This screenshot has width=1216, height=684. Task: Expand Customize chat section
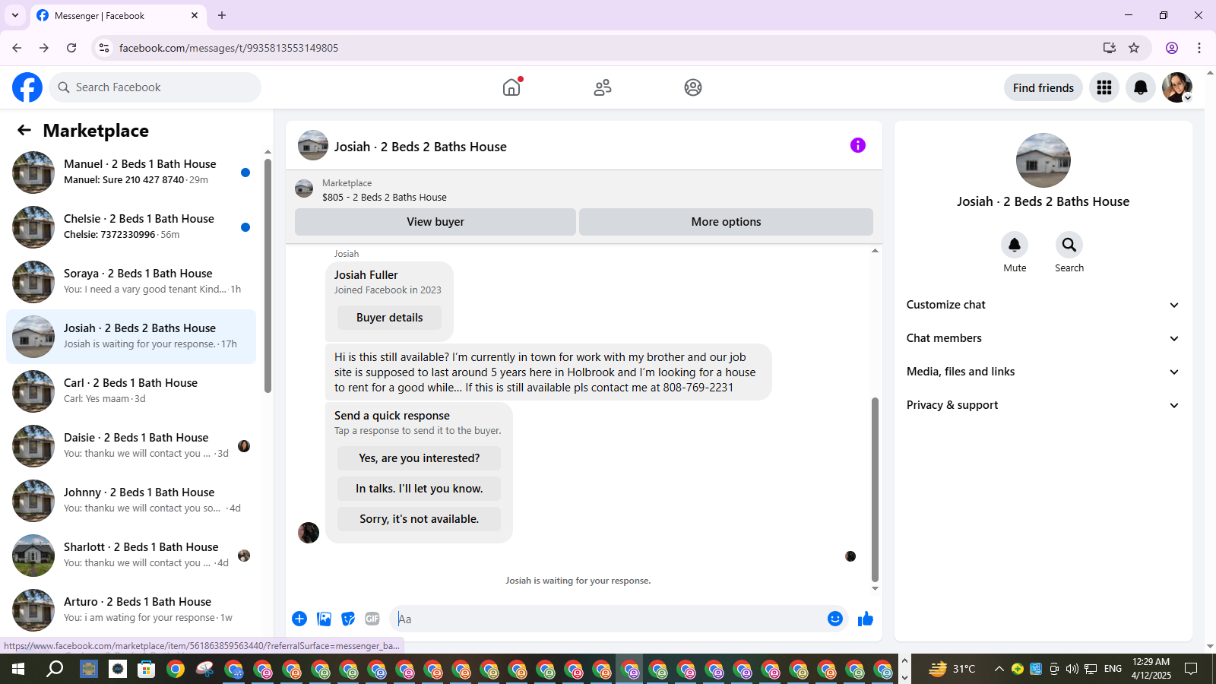click(1043, 305)
